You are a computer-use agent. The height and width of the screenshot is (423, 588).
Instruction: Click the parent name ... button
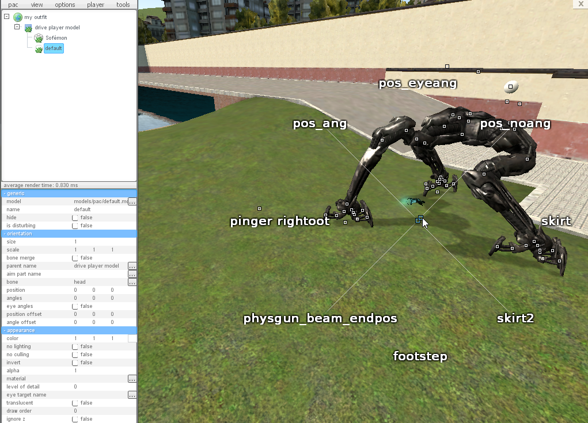point(132,266)
